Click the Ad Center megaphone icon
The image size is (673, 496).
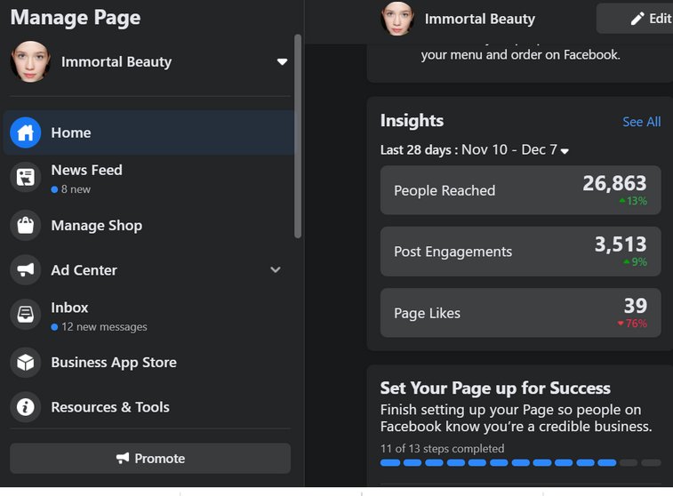[x=25, y=270]
